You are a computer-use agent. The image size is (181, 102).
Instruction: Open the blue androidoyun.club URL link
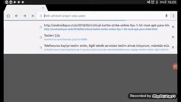click(101, 29)
